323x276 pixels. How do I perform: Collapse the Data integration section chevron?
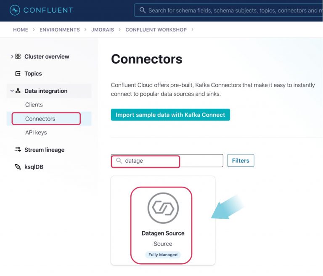pos(12,91)
